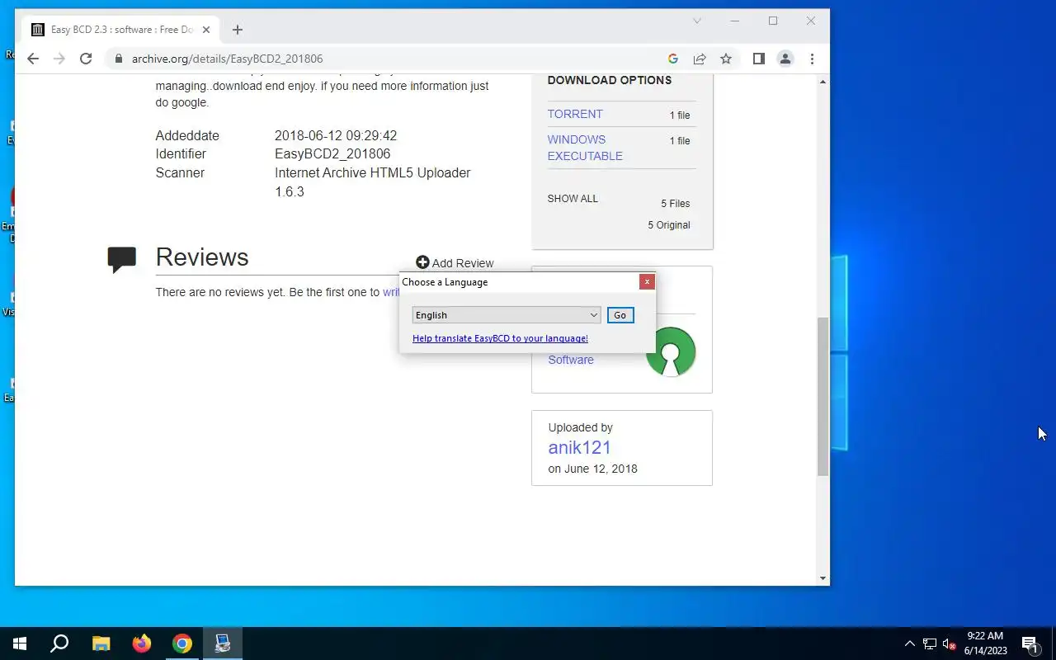Switch to EasyBCD taskbar icon
Image resolution: width=1056 pixels, height=660 pixels.
click(x=223, y=643)
